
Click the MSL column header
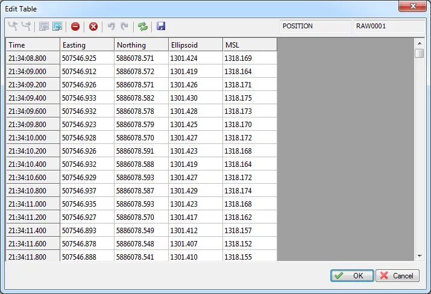(x=250, y=45)
